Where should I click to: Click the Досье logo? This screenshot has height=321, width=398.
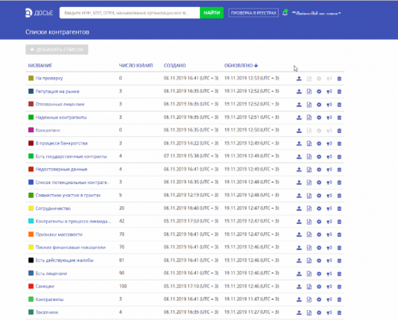coord(39,13)
